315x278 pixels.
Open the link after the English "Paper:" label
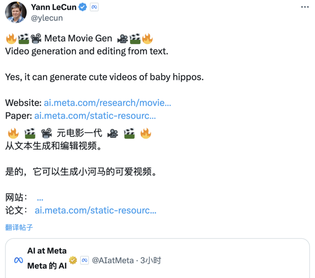(95, 116)
